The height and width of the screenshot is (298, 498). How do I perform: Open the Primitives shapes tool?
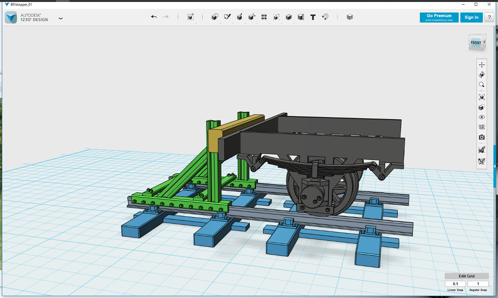[x=215, y=17]
